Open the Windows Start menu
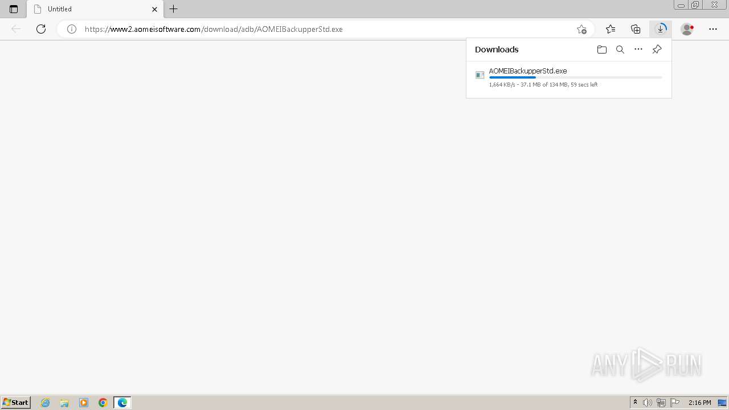The height and width of the screenshot is (410, 729). tap(15, 403)
